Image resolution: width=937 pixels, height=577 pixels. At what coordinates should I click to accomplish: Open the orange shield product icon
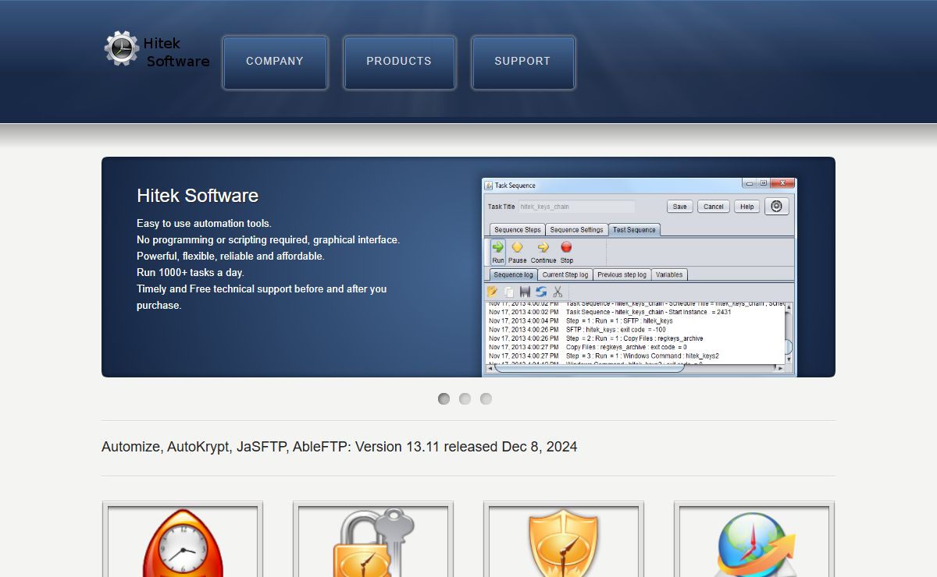pos(564,542)
